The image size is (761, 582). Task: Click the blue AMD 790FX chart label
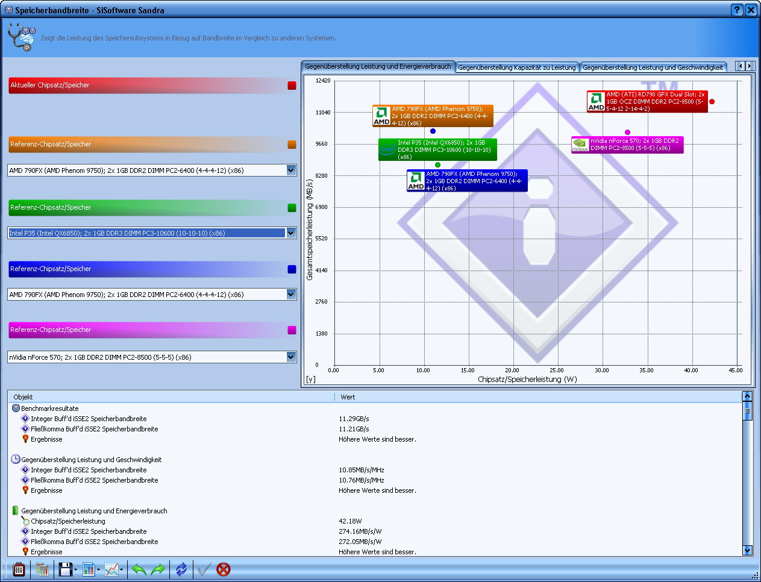(x=467, y=181)
